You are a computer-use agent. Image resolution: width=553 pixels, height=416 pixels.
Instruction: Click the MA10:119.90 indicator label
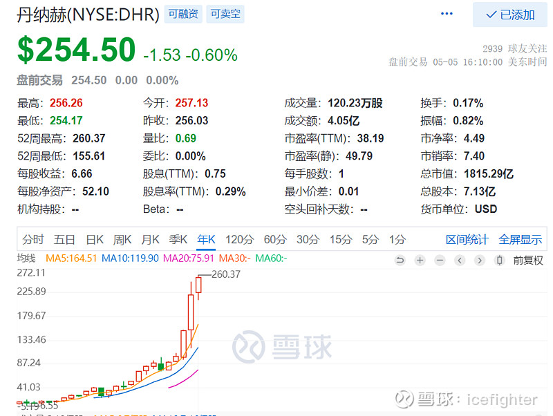coord(130,258)
